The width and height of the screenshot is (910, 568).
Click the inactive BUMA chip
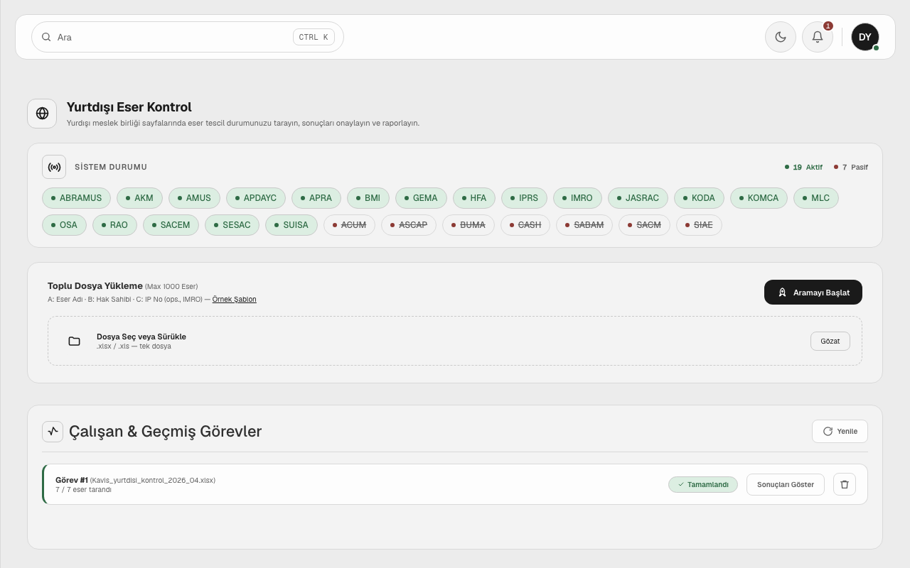click(x=469, y=225)
